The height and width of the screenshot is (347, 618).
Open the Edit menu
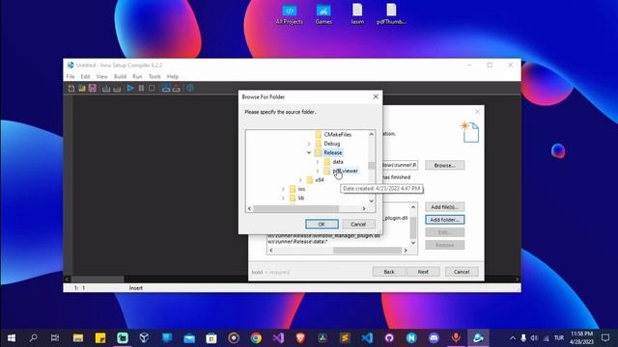tap(85, 76)
